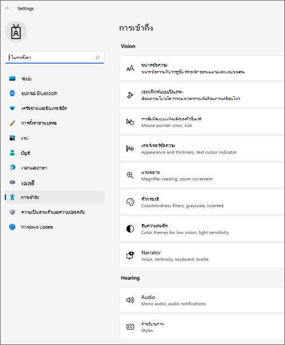The image size is (285, 345).
Task: Click the Hearing section heading
Action: pos(130,278)
